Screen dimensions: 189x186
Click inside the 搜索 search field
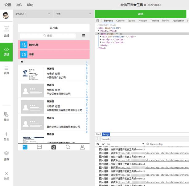click(x=48, y=36)
